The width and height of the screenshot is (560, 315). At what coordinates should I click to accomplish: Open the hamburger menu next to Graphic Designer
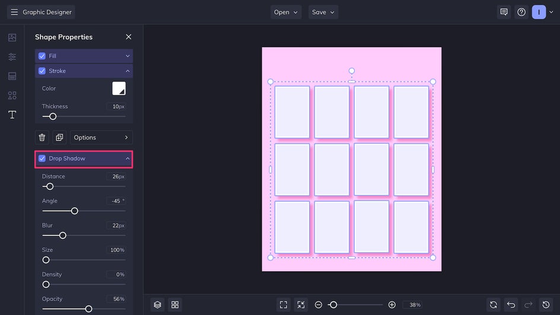tap(14, 12)
